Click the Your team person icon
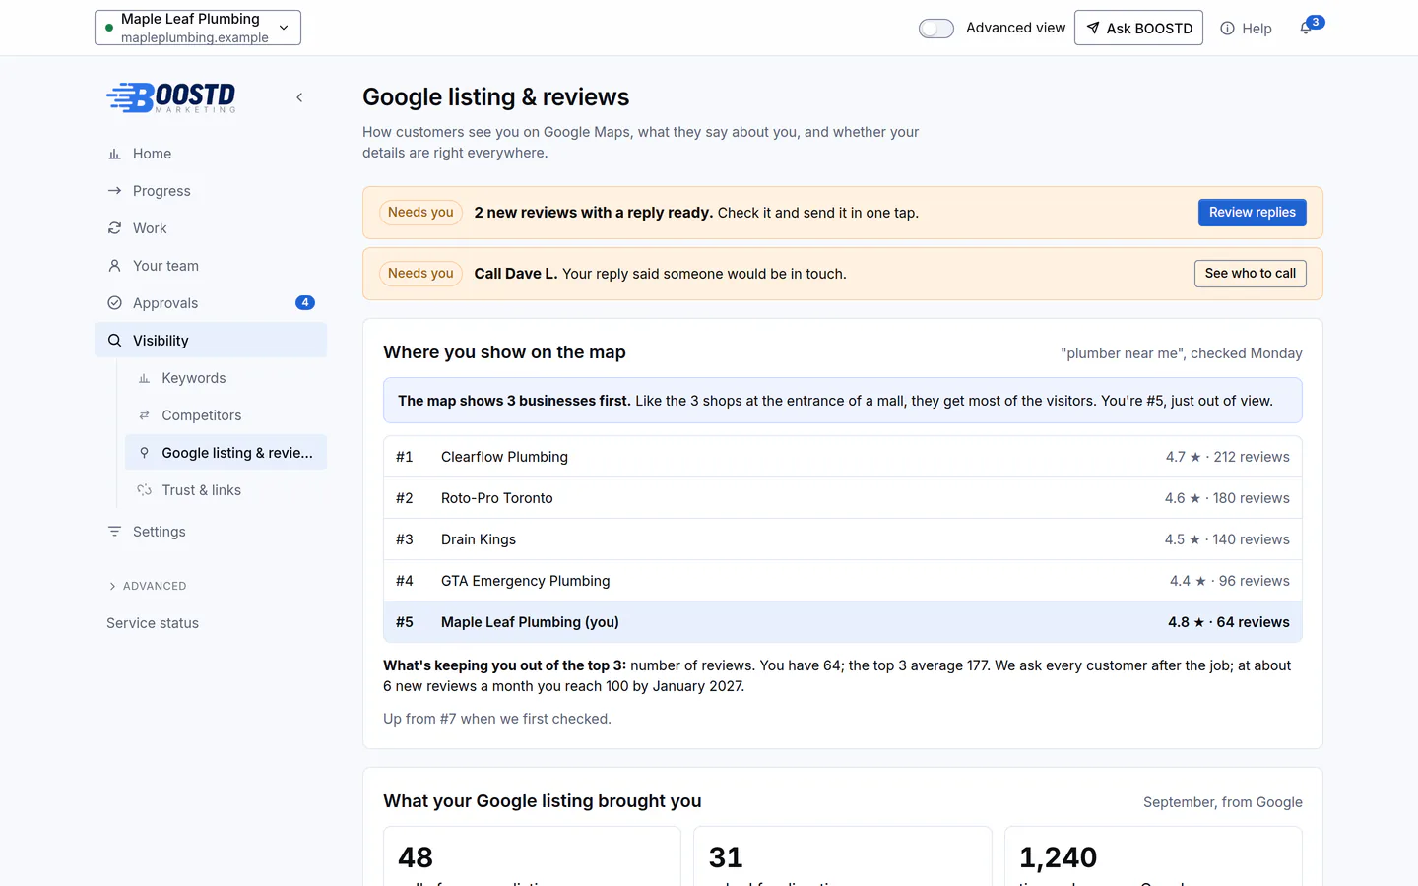The width and height of the screenshot is (1418, 886). pos(114,266)
